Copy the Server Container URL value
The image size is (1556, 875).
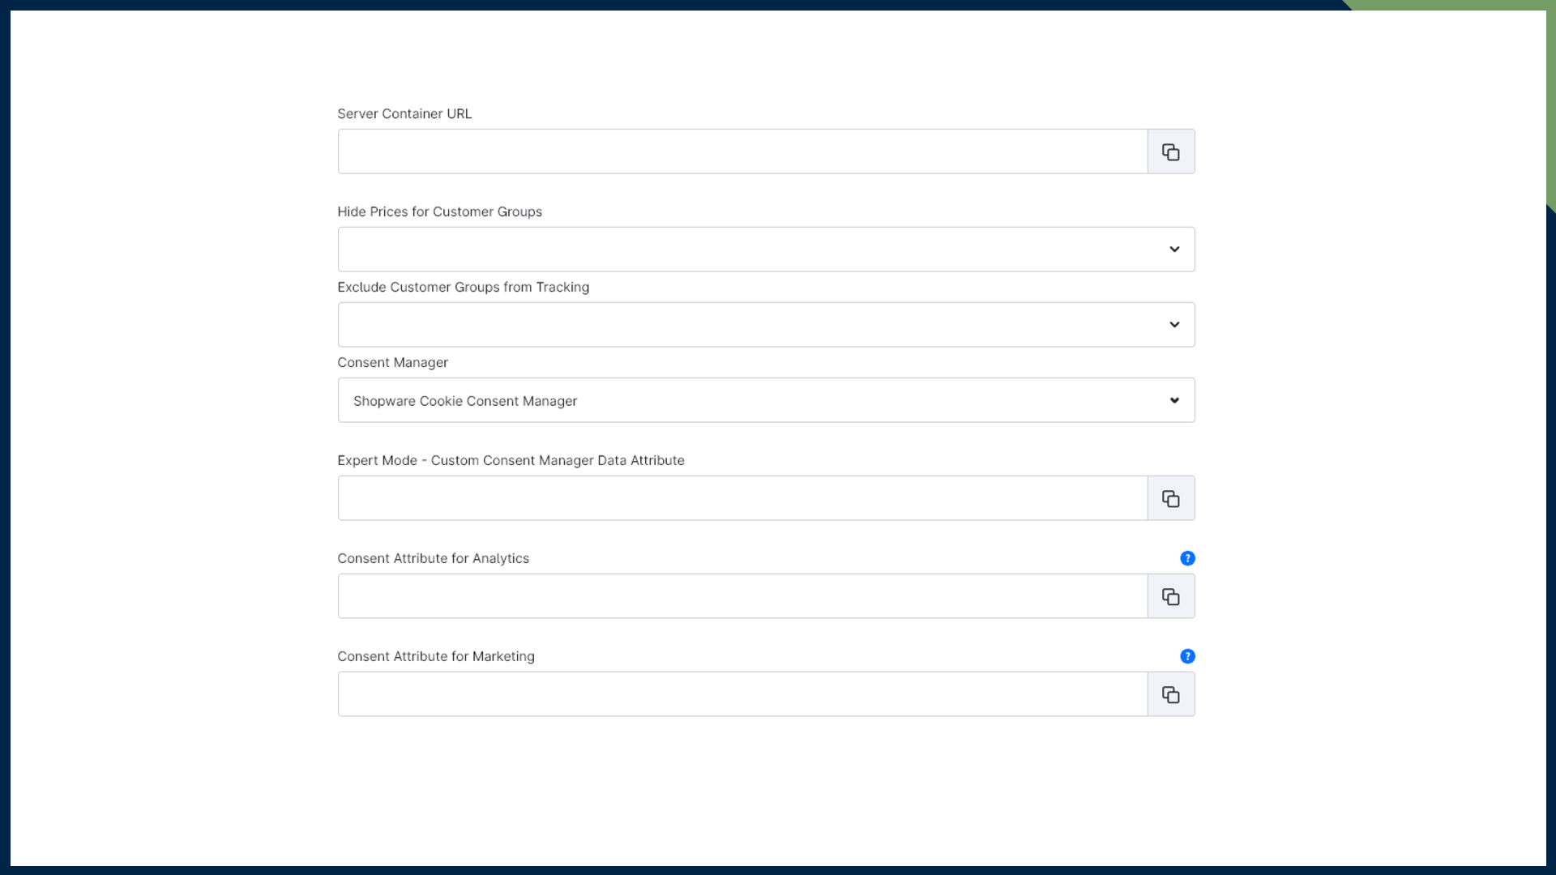click(1170, 152)
